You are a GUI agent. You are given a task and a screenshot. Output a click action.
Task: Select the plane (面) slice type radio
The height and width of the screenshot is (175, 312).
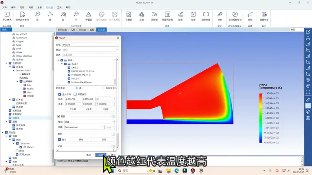(x=77, y=88)
